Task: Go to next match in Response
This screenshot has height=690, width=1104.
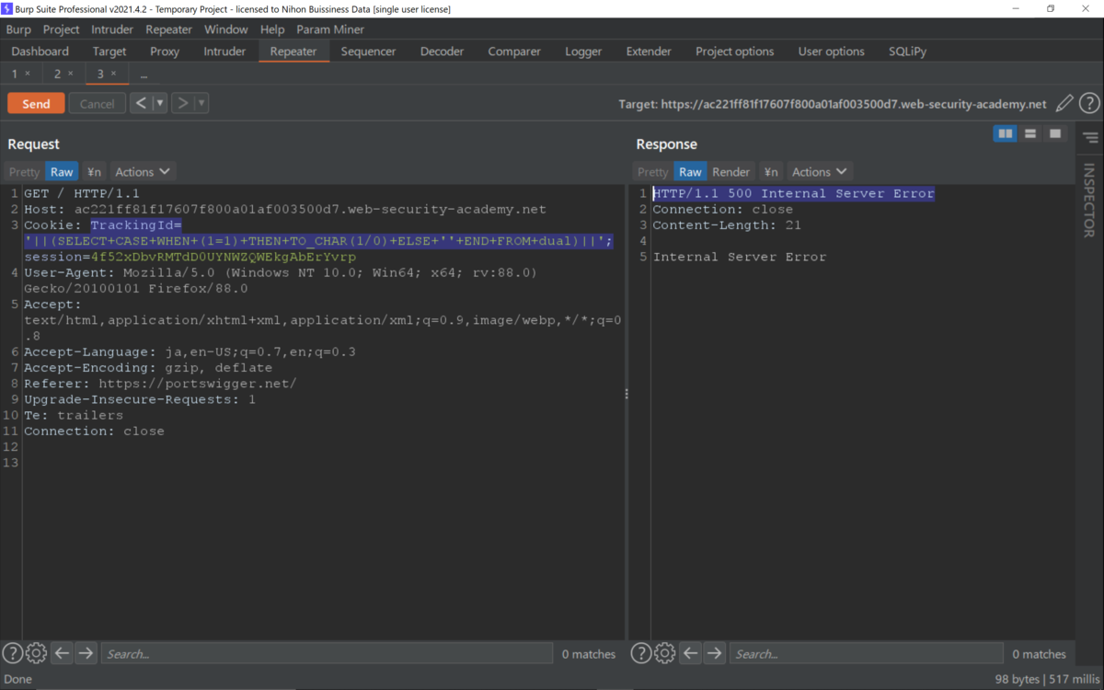Action: [x=715, y=653]
